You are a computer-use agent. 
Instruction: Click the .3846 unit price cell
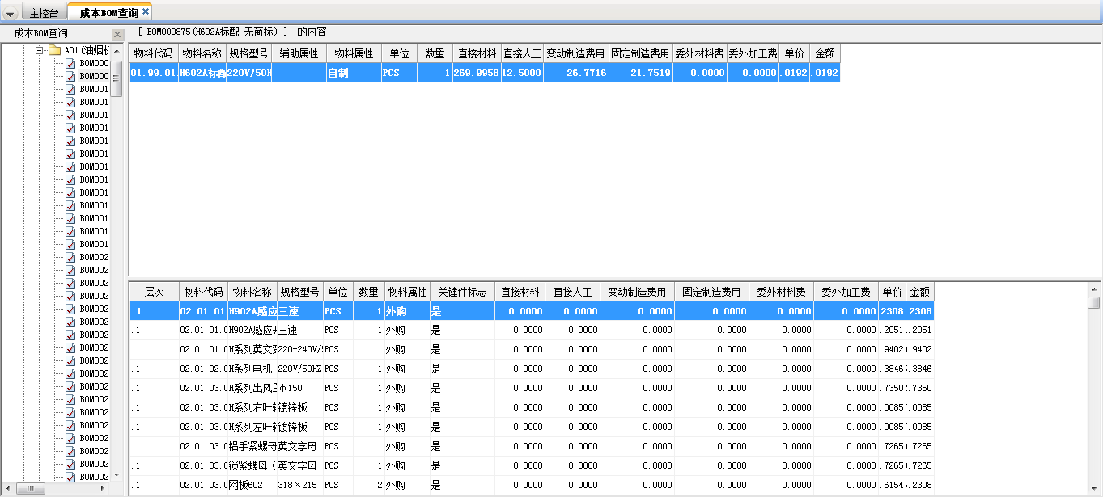[x=893, y=369]
